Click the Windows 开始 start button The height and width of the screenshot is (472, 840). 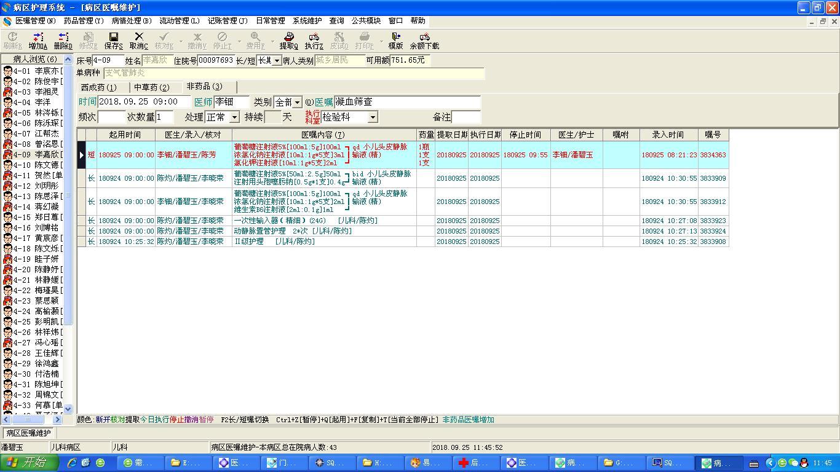coord(29,463)
